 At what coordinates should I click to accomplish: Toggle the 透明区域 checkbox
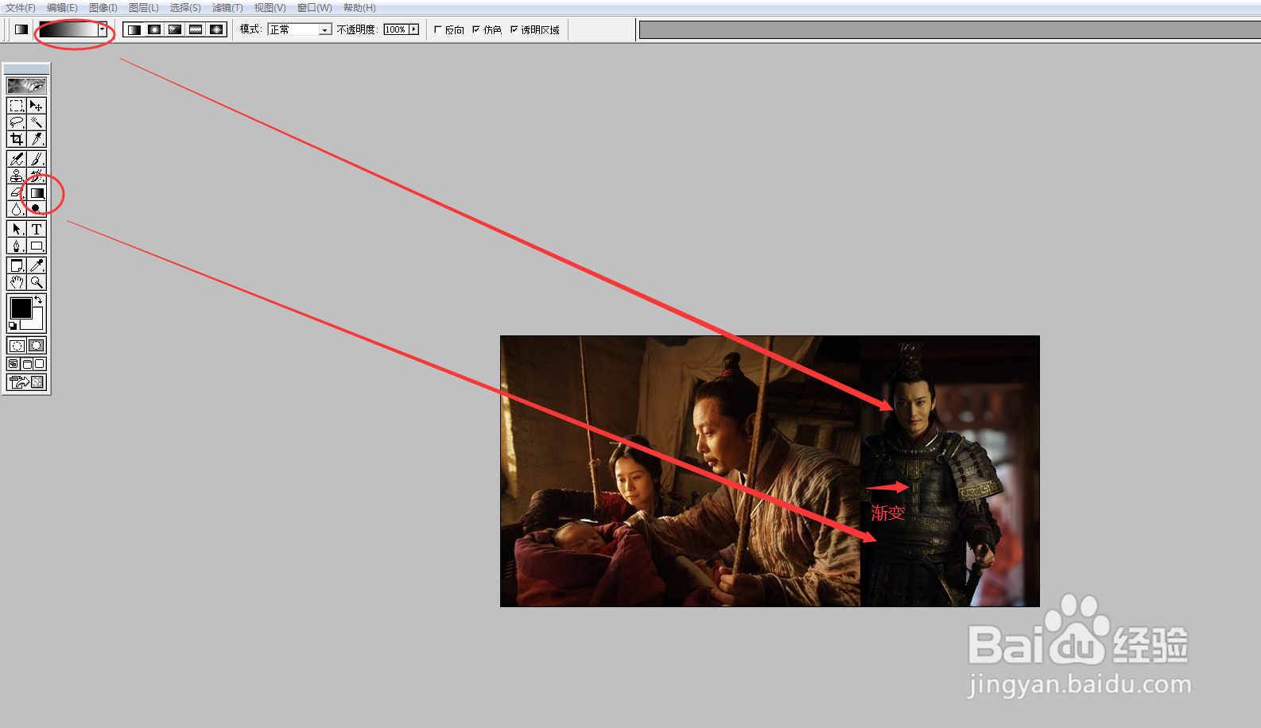point(514,29)
